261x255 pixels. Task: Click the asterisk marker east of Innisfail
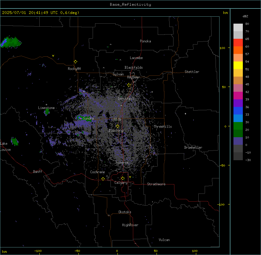pos(152,92)
